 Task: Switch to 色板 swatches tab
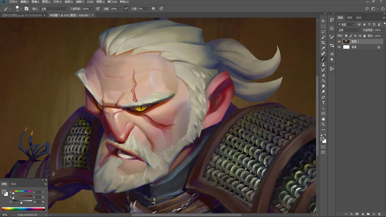13,184
